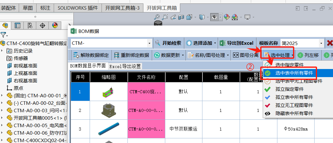Click the View Orientation cube icon
The image size is (333, 143).
[x=189, y=17]
